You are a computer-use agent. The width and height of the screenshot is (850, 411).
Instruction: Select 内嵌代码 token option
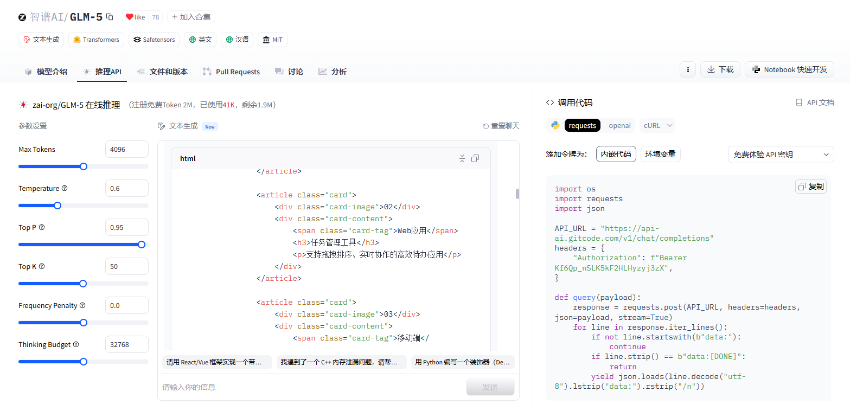click(616, 154)
